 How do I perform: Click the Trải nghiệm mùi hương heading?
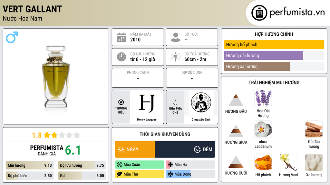point(274,83)
